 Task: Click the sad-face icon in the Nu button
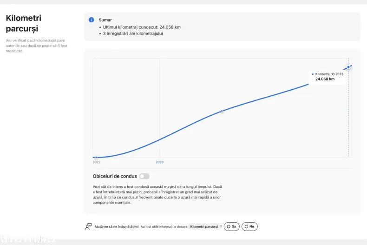click(x=246, y=226)
